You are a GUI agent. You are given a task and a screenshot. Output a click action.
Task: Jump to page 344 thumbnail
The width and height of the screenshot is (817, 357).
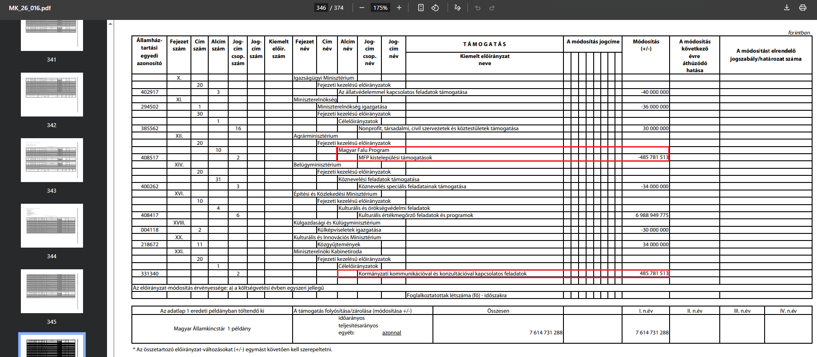[x=52, y=225]
